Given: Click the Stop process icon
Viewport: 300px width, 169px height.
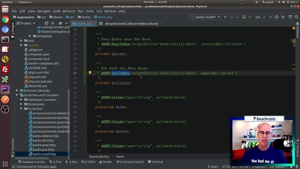Looking at the screenshot, I should pyautogui.click(x=250, y=17).
